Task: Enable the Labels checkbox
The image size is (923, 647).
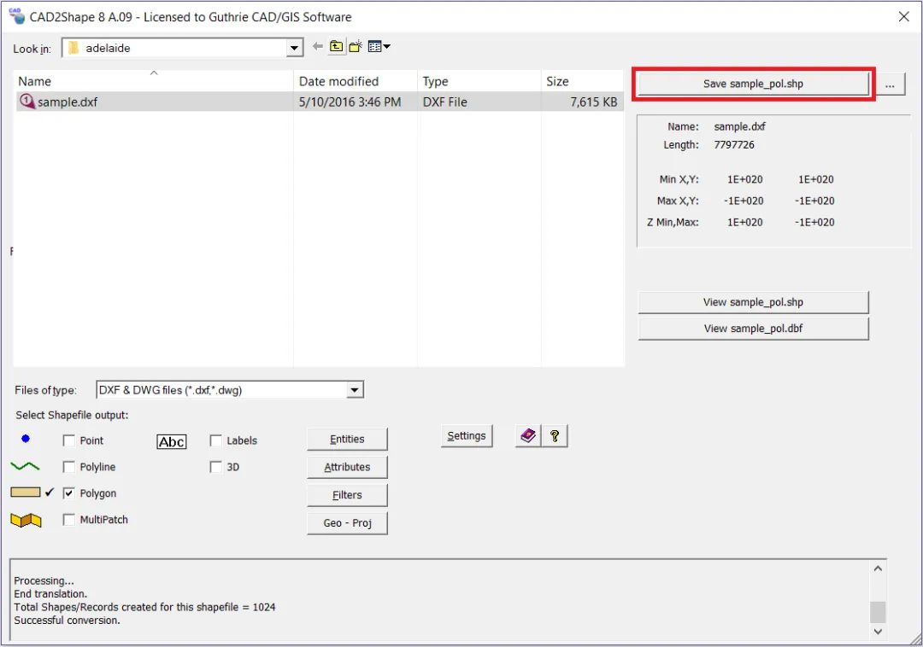Action: [216, 440]
